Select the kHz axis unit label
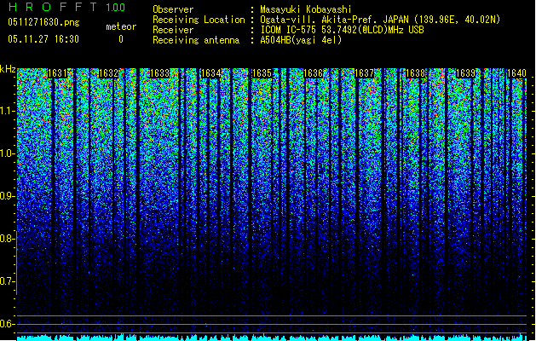Screen dimensions: 536x341 8,69
